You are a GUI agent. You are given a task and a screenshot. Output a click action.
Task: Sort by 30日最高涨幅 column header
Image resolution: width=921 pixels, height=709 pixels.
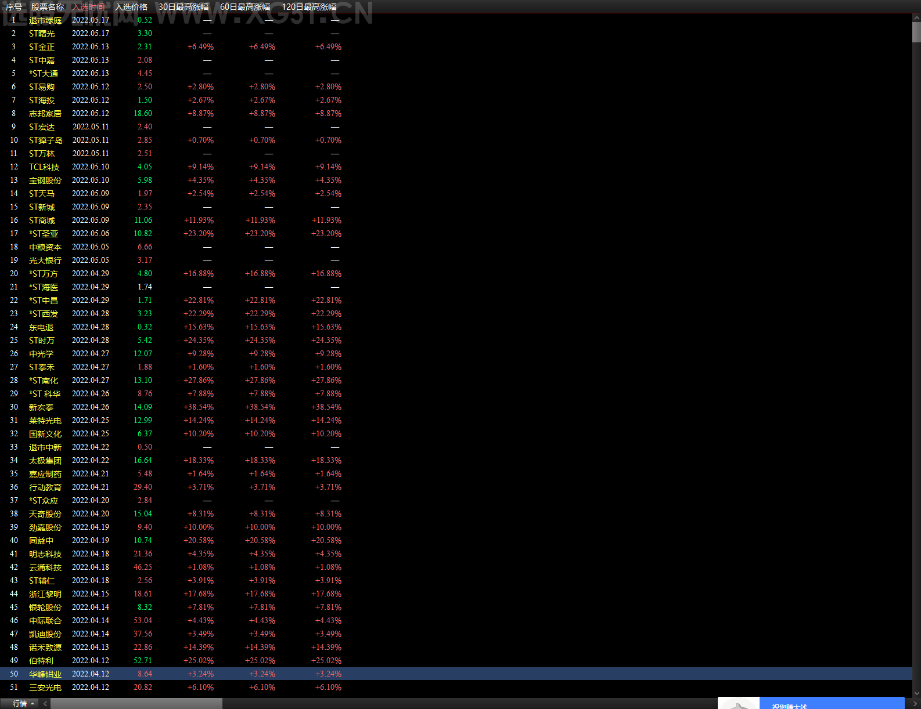(184, 7)
